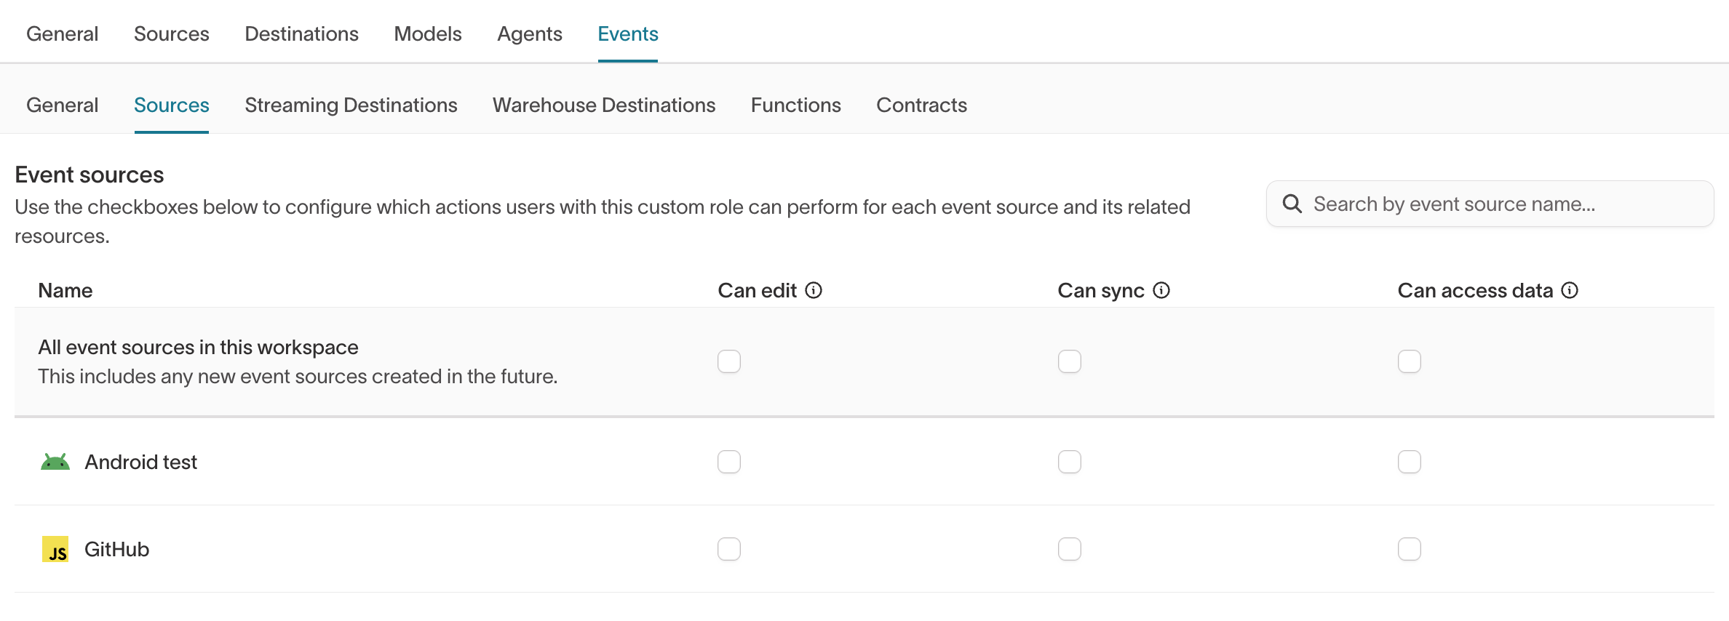1729x621 pixels.
Task: Click the search magnifier icon
Action: [1292, 204]
